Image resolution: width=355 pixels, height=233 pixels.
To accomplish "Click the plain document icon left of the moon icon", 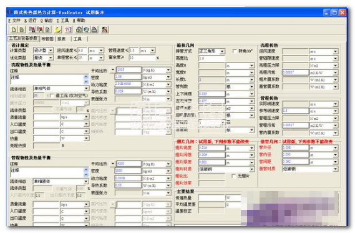I will (x=47, y=29).
